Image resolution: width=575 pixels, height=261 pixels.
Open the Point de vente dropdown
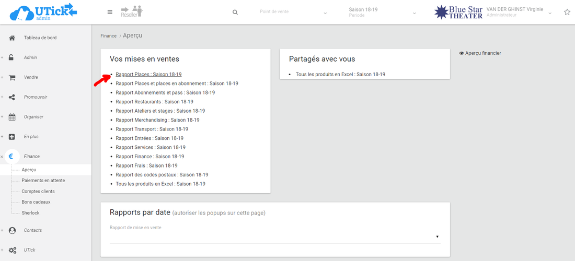click(293, 12)
